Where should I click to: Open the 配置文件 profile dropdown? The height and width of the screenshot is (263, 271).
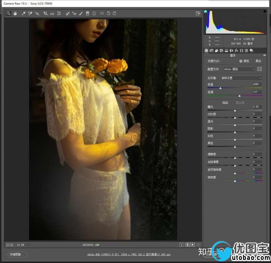click(239, 69)
